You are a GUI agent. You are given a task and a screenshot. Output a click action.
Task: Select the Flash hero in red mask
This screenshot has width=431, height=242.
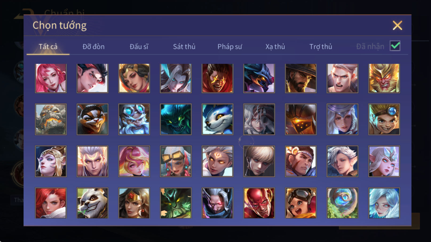259,203
